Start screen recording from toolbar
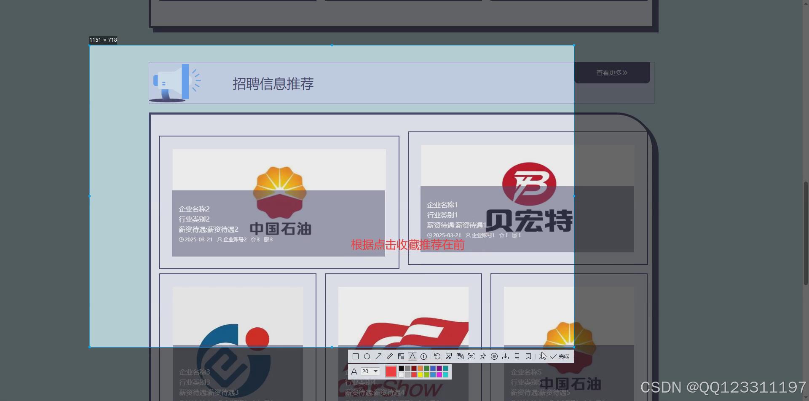The height and width of the screenshot is (401, 809). click(494, 356)
